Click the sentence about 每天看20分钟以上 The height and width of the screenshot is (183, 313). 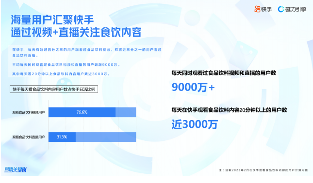click(x=61, y=74)
